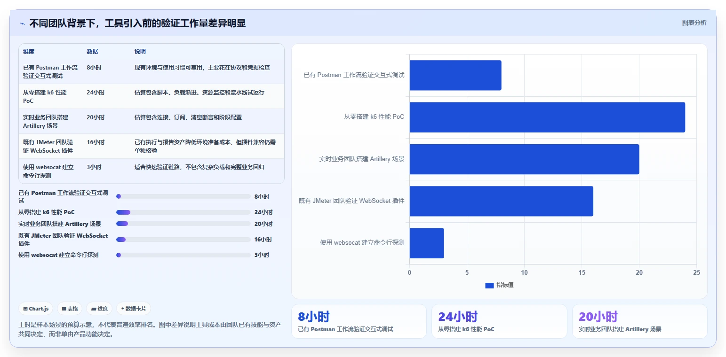Click the 3小时 websocat progress bar
Viewport: 726px width, 357px height.
(183, 255)
